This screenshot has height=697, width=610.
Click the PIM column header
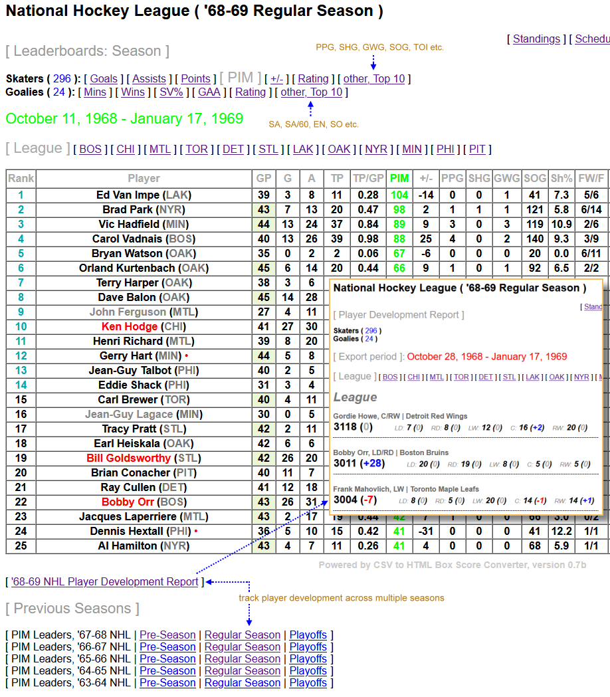399,179
